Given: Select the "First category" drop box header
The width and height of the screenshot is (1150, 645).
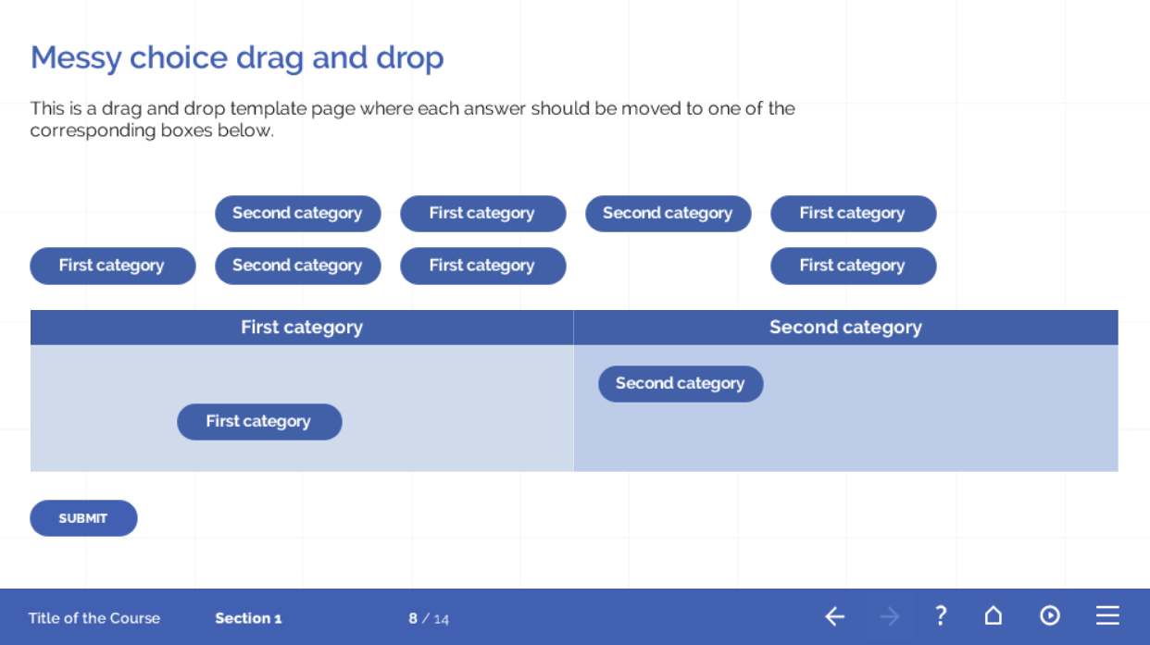Looking at the screenshot, I should coord(302,328).
